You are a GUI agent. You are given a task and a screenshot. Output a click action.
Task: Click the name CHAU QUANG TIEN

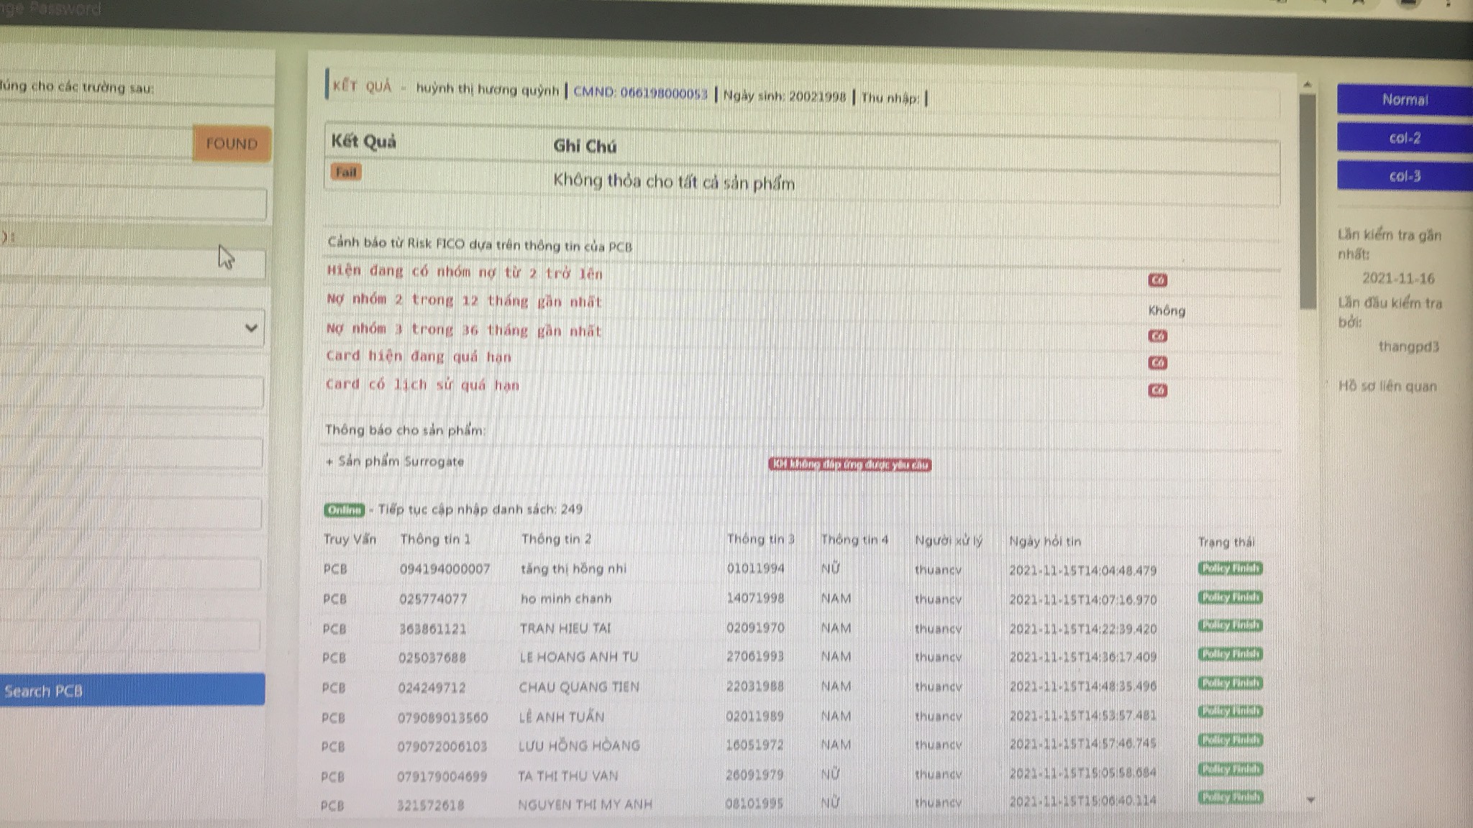579,687
